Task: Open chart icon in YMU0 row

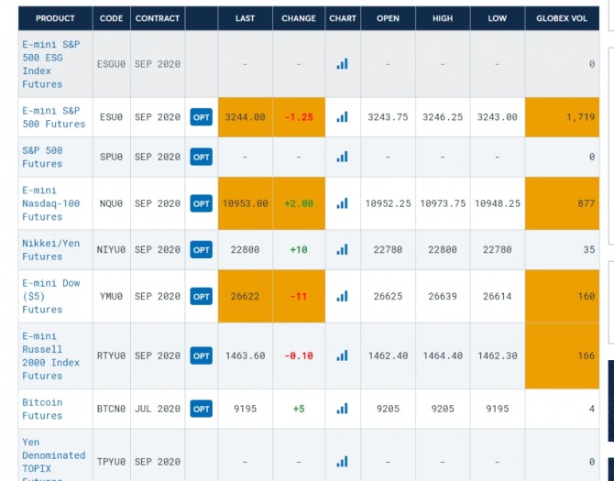Action: 342,296
